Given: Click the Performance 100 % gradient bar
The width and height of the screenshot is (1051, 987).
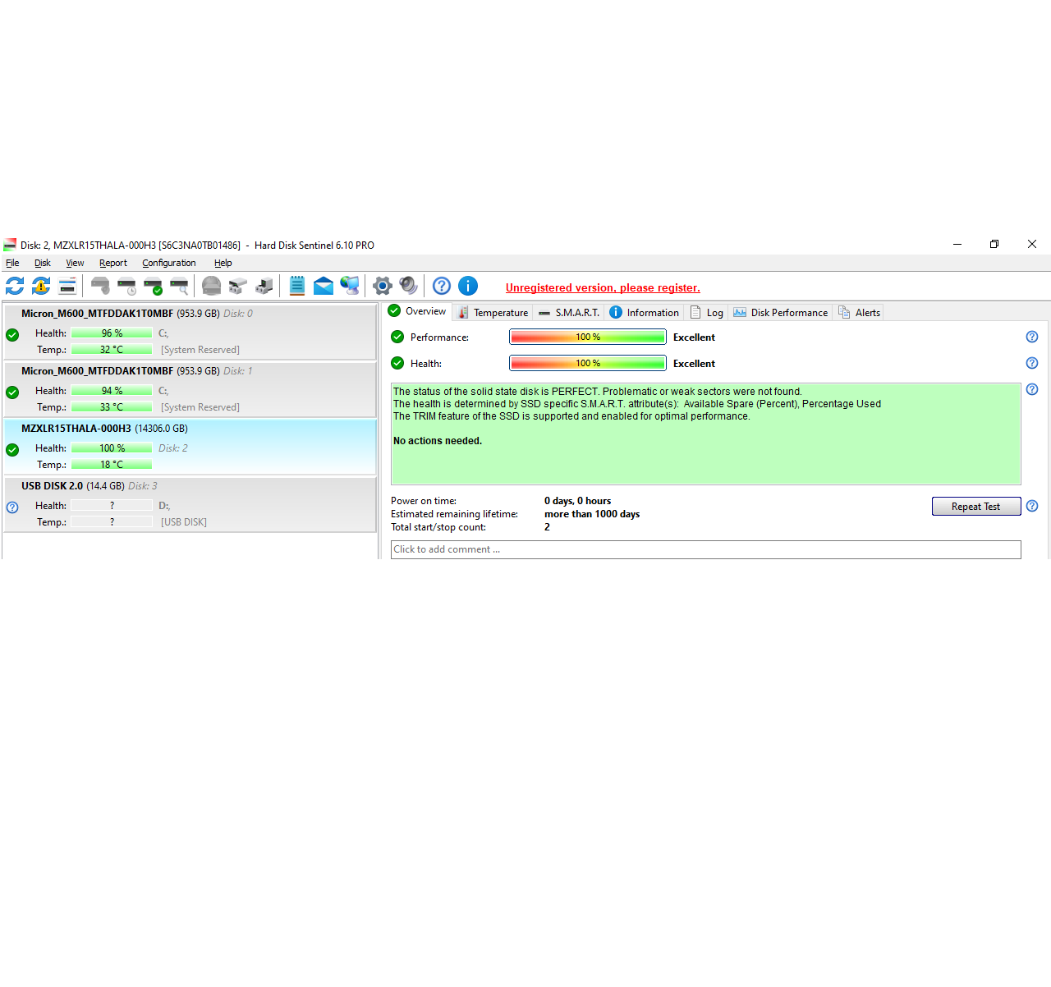Looking at the screenshot, I should [588, 337].
